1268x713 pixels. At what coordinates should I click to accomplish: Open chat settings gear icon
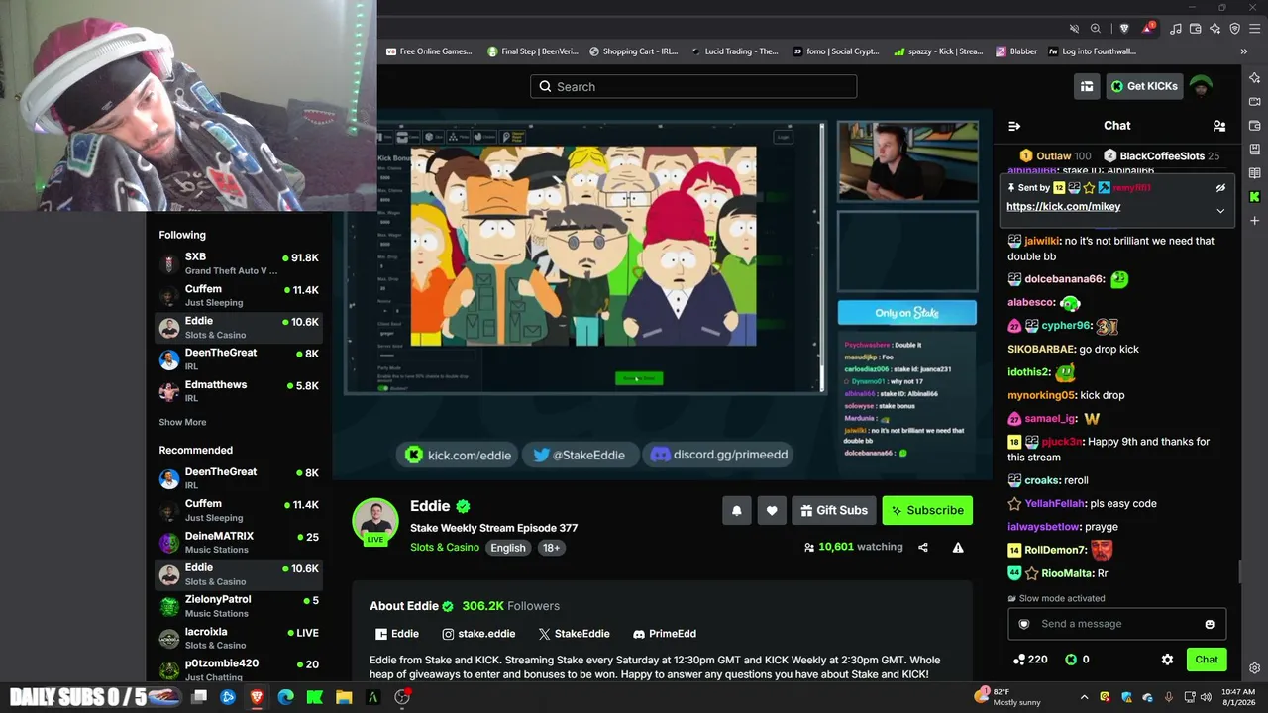pos(1167,660)
